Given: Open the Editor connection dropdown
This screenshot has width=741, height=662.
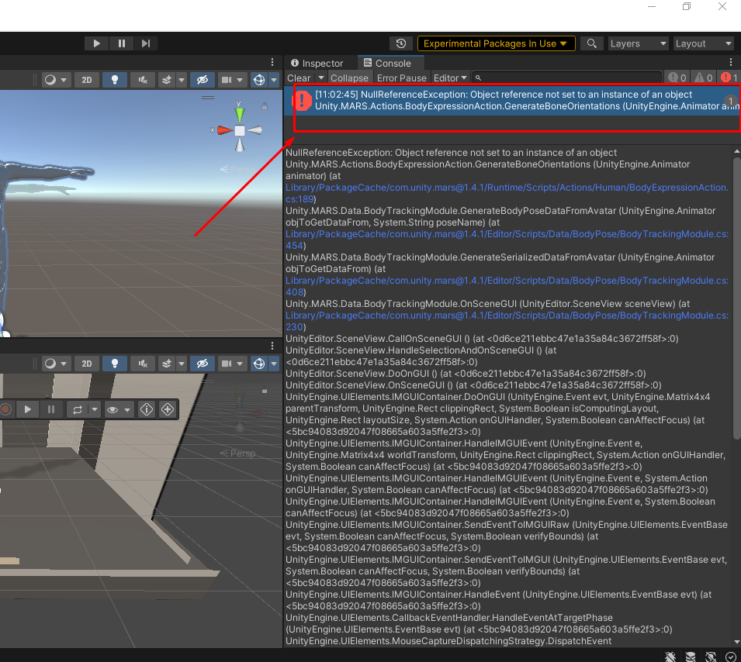Looking at the screenshot, I should point(450,78).
